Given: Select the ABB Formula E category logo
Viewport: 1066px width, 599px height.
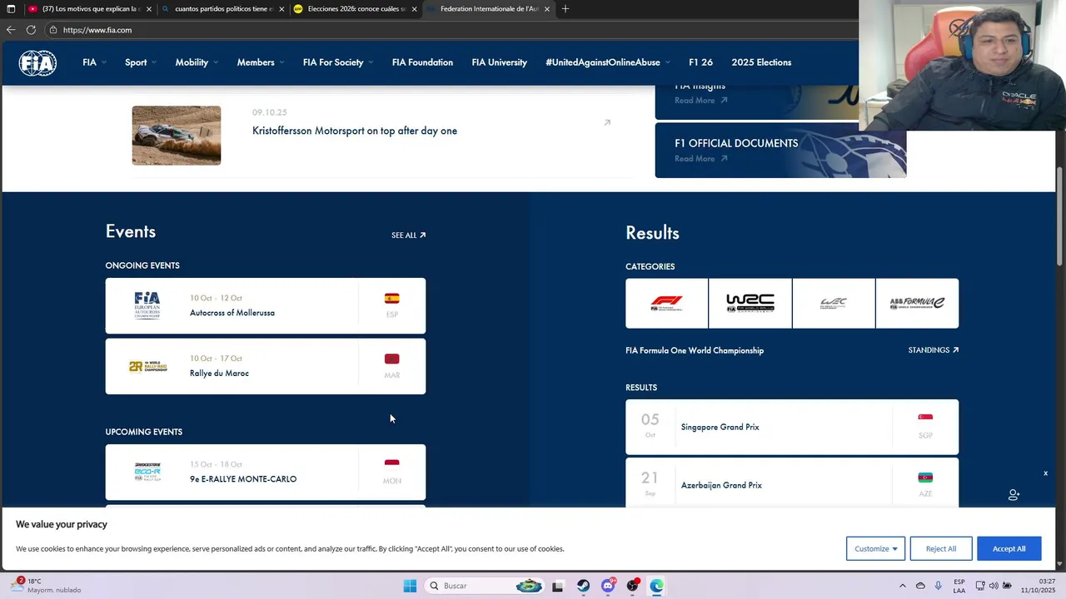Looking at the screenshot, I should [917, 304].
